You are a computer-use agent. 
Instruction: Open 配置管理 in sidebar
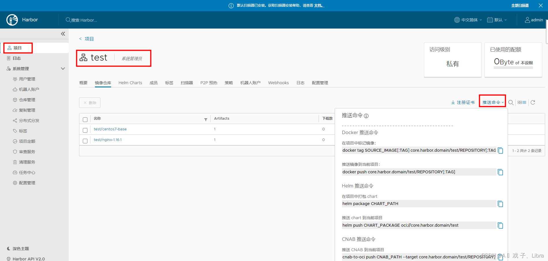point(27,183)
